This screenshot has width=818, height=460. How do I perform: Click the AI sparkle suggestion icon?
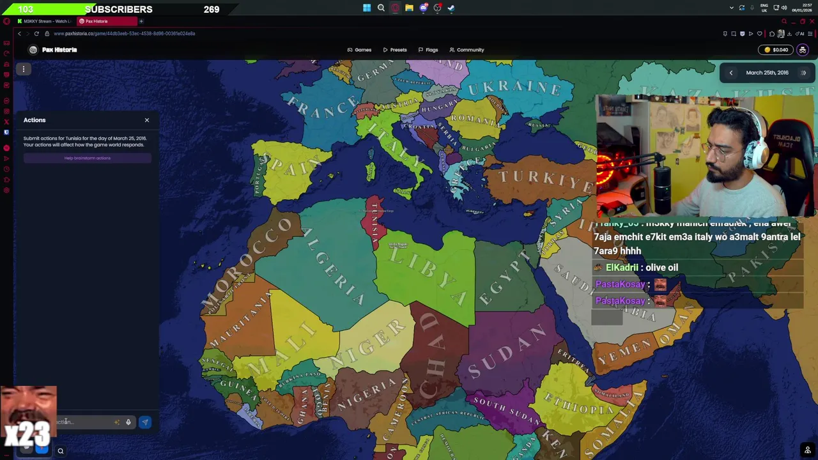pos(117,422)
